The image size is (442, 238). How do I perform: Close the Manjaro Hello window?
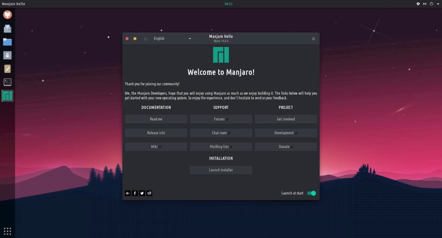coord(127,39)
